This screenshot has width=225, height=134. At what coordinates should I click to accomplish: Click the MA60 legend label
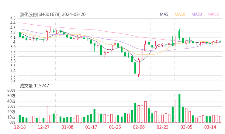pyautogui.click(x=213, y=14)
